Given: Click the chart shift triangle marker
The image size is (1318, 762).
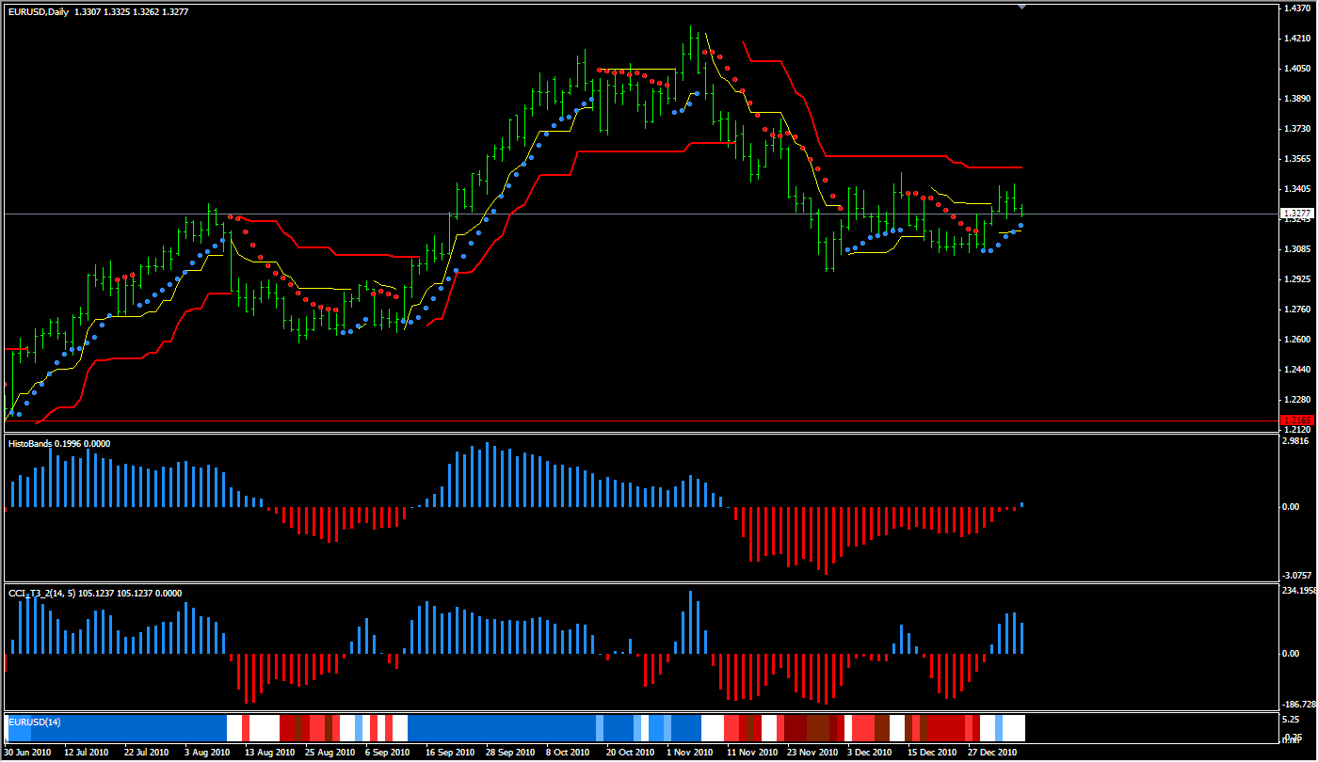Looking at the screenshot, I should click(x=1021, y=7).
